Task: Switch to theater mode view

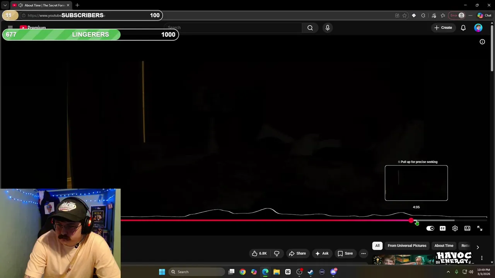Action: coord(467,229)
